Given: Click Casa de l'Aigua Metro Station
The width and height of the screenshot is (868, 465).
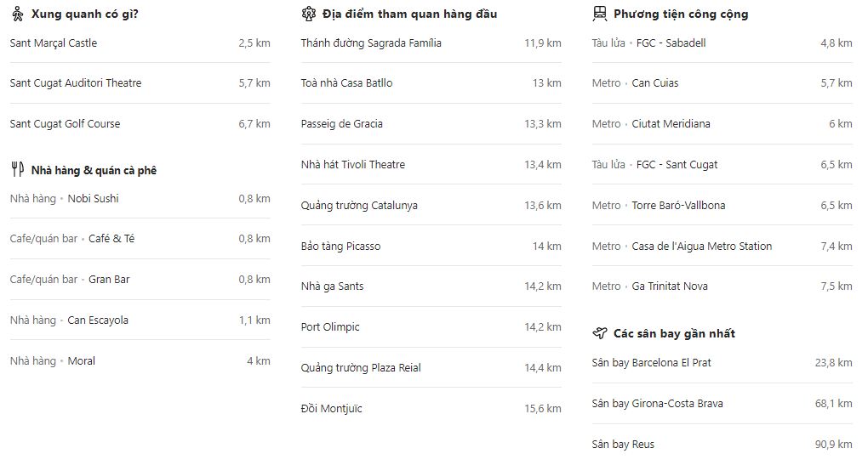Looking at the screenshot, I should coord(701,246).
